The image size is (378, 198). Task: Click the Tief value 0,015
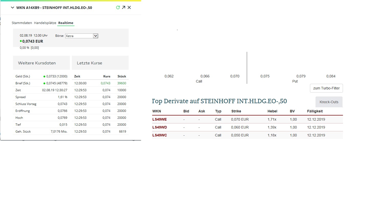[63, 125]
